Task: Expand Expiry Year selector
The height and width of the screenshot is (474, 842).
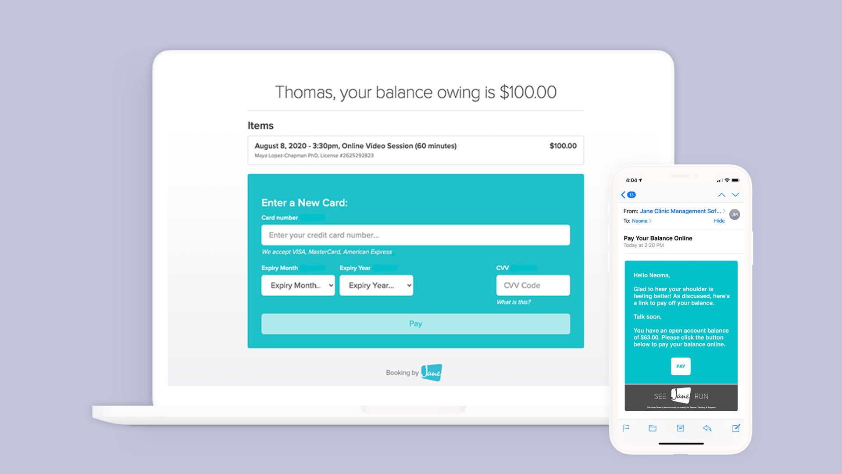Action: click(377, 285)
